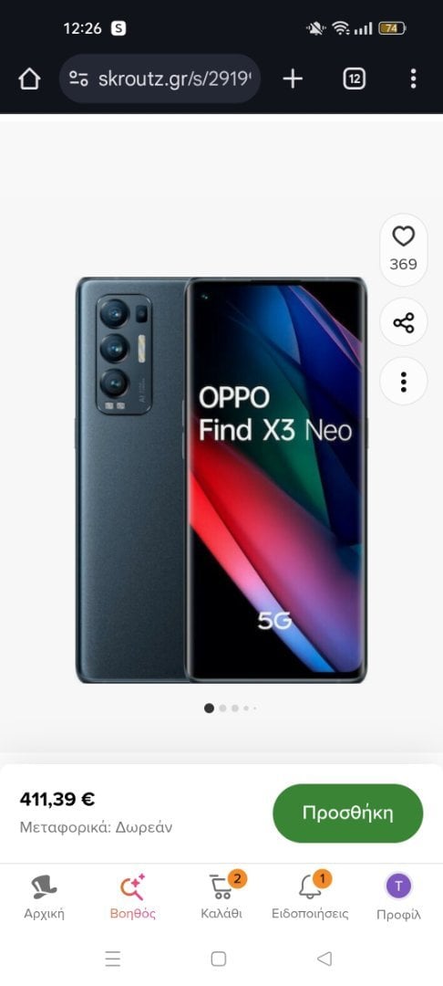Click the Προσθήκη add to cart button

347,813
